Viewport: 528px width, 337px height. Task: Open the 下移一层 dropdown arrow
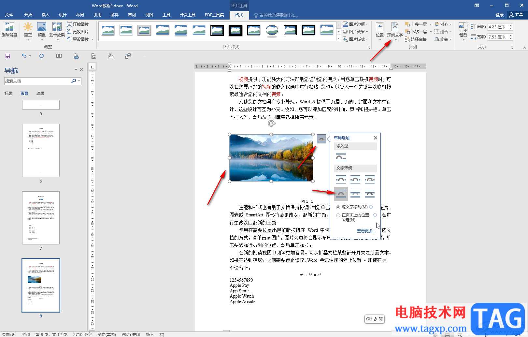[431, 32]
